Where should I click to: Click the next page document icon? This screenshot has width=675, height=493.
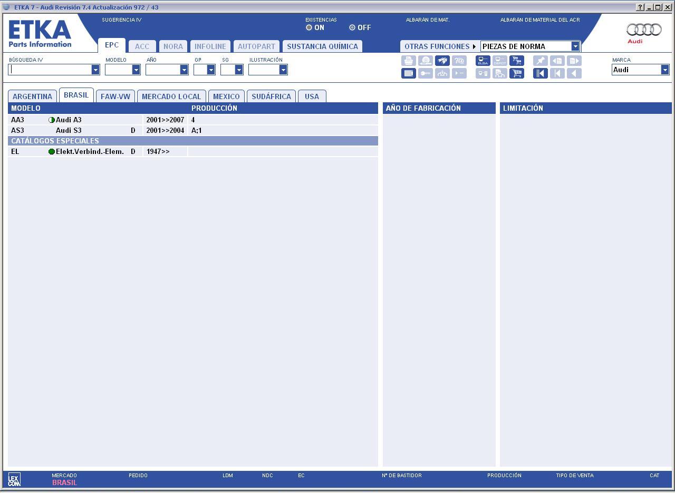(x=574, y=61)
